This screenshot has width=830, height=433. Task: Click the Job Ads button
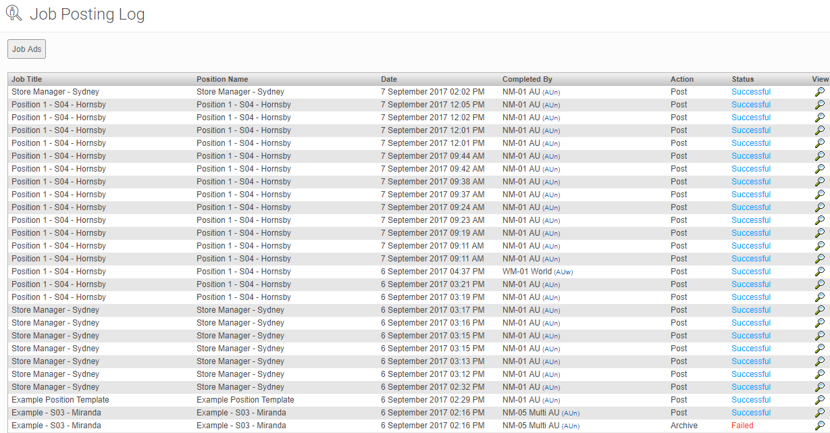pyautogui.click(x=26, y=49)
